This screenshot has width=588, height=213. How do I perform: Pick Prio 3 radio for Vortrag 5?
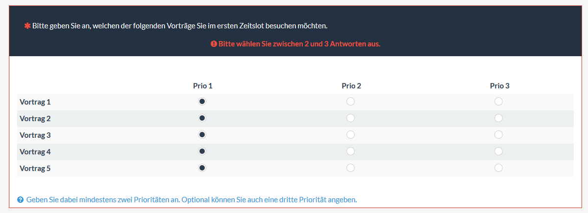(498, 168)
